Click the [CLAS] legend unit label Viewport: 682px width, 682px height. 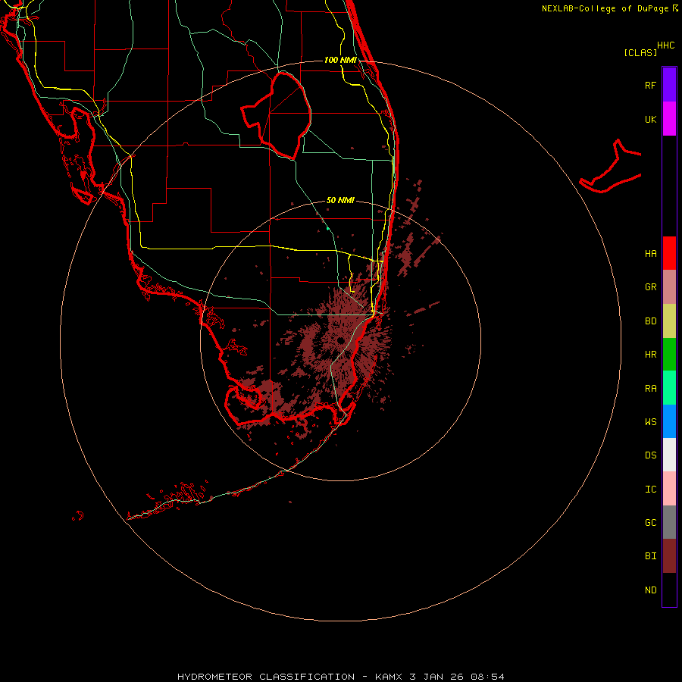[x=640, y=52]
